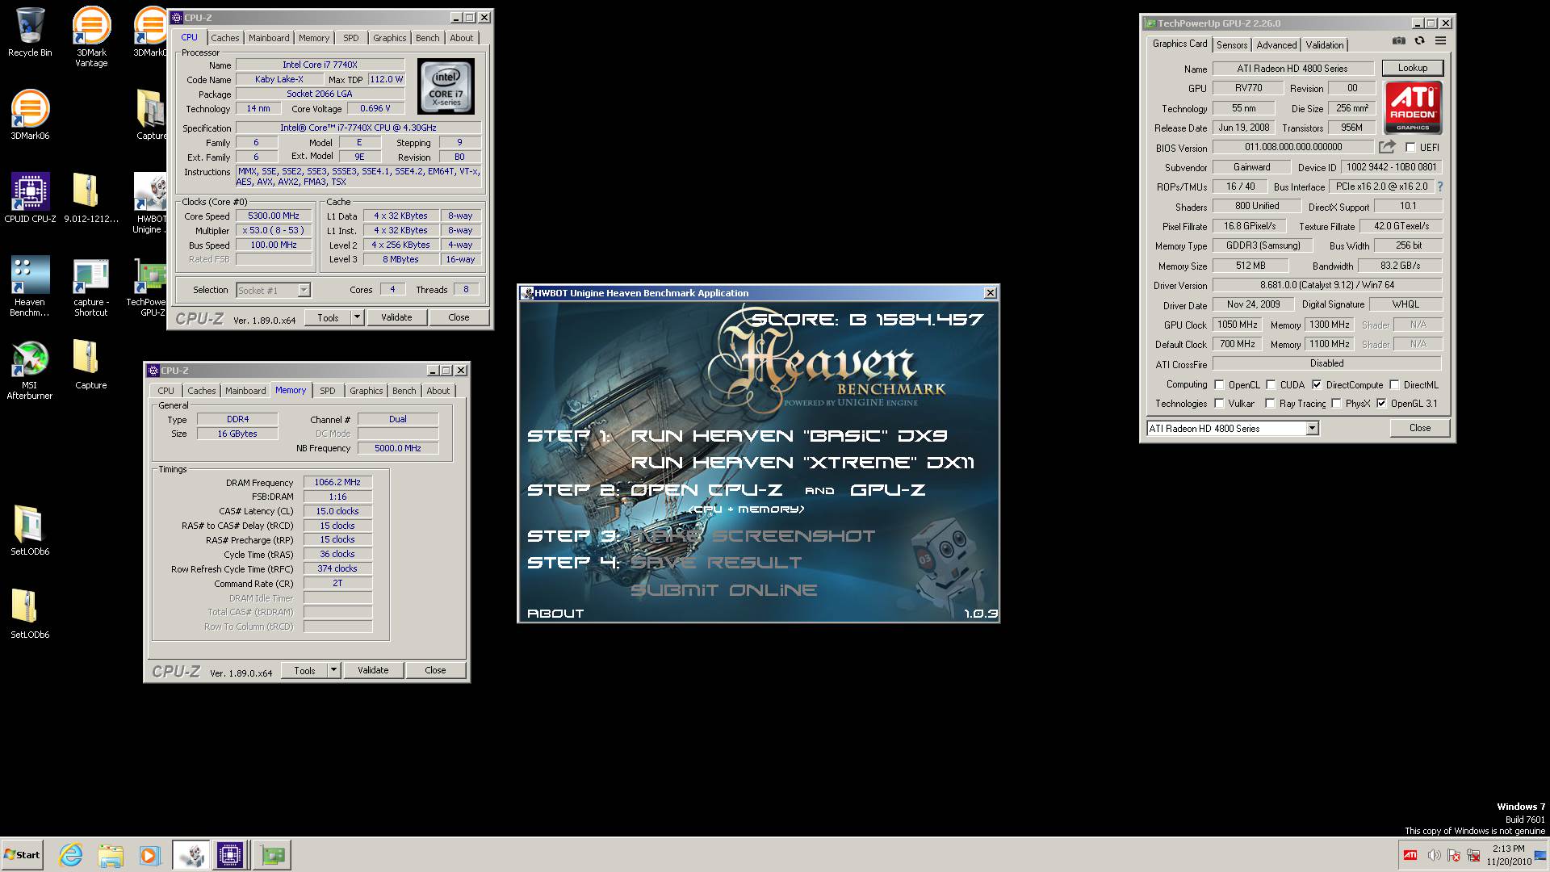The width and height of the screenshot is (1550, 872).
Task: Open the 3DMark06 desktop shortcut
Action: pos(30,115)
